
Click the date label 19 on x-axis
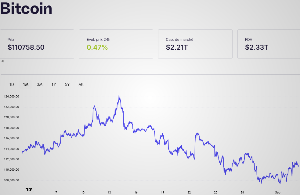[x=162, y=192]
